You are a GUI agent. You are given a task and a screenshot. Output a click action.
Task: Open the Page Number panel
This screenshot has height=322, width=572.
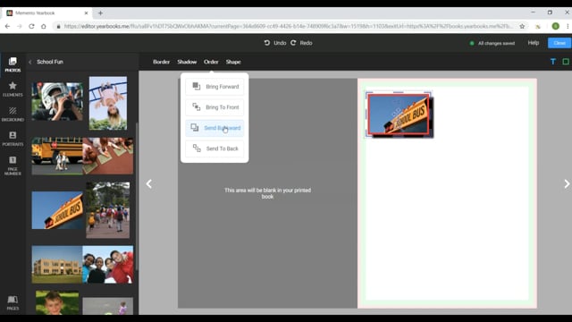[13, 165]
